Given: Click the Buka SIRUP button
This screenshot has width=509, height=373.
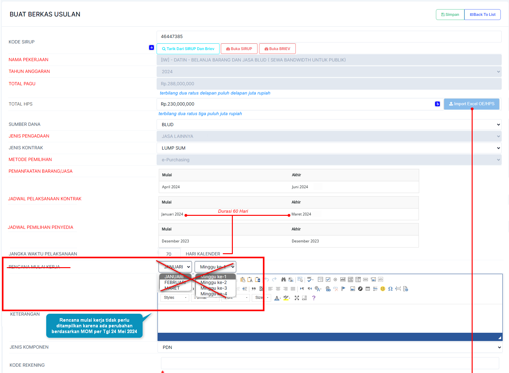Looking at the screenshot, I should 239,49.
